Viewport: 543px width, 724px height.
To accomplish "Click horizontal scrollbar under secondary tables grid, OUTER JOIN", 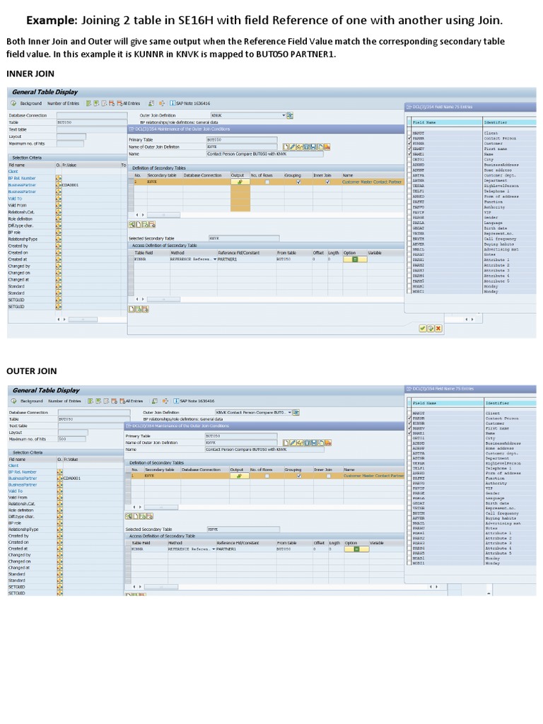I will point(160,507).
